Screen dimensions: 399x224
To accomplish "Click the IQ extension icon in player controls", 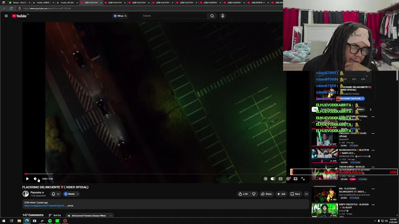I will coord(265,179).
